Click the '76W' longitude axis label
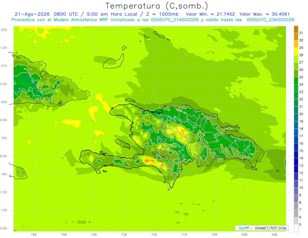Screen dimensions: 308x238 click(x=34, y=234)
